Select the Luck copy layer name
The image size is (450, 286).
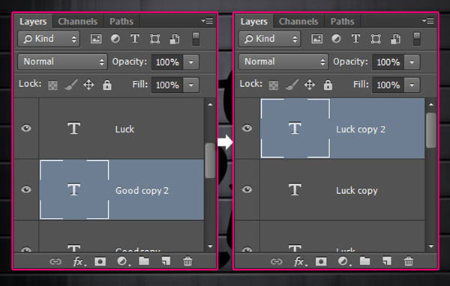(x=357, y=191)
